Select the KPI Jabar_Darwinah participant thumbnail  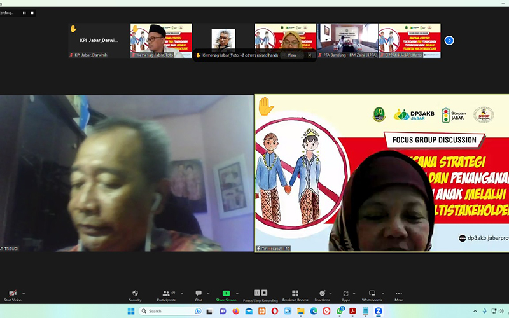click(97, 41)
